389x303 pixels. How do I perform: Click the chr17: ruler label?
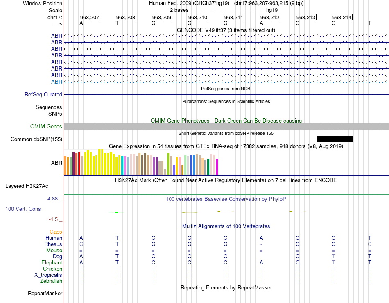pos(55,17)
